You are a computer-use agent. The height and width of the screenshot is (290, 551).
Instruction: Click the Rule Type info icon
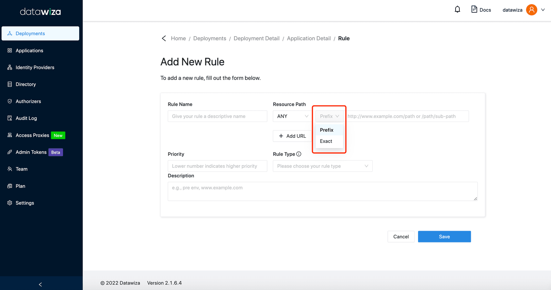point(299,154)
